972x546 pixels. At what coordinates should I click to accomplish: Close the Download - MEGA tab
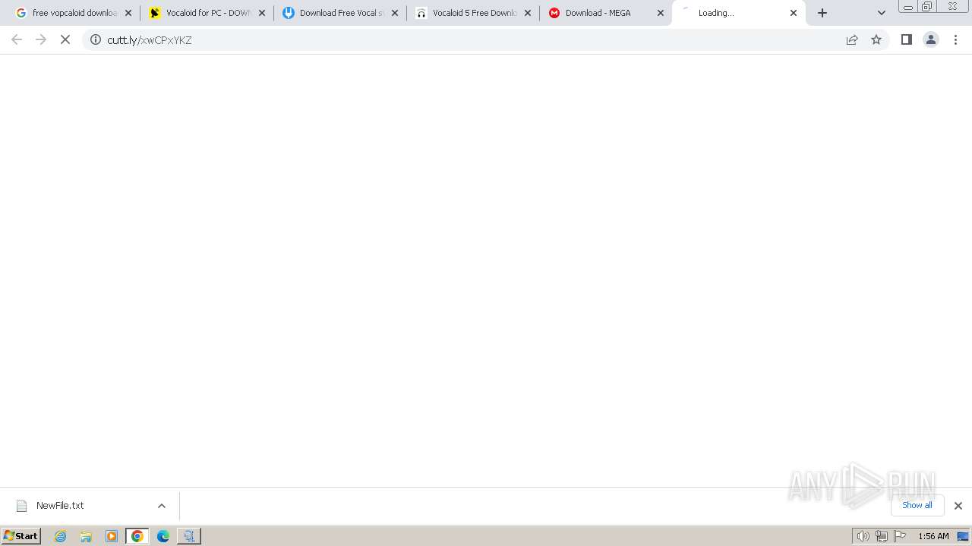pos(661,13)
